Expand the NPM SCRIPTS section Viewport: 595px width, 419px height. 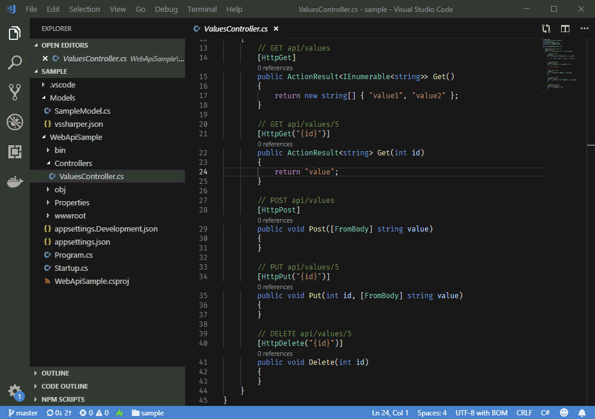click(x=62, y=399)
